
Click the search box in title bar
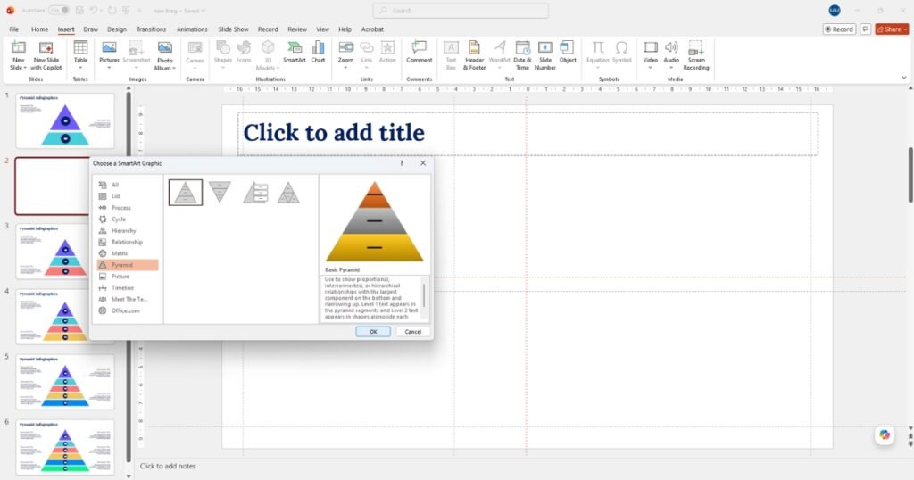point(461,11)
